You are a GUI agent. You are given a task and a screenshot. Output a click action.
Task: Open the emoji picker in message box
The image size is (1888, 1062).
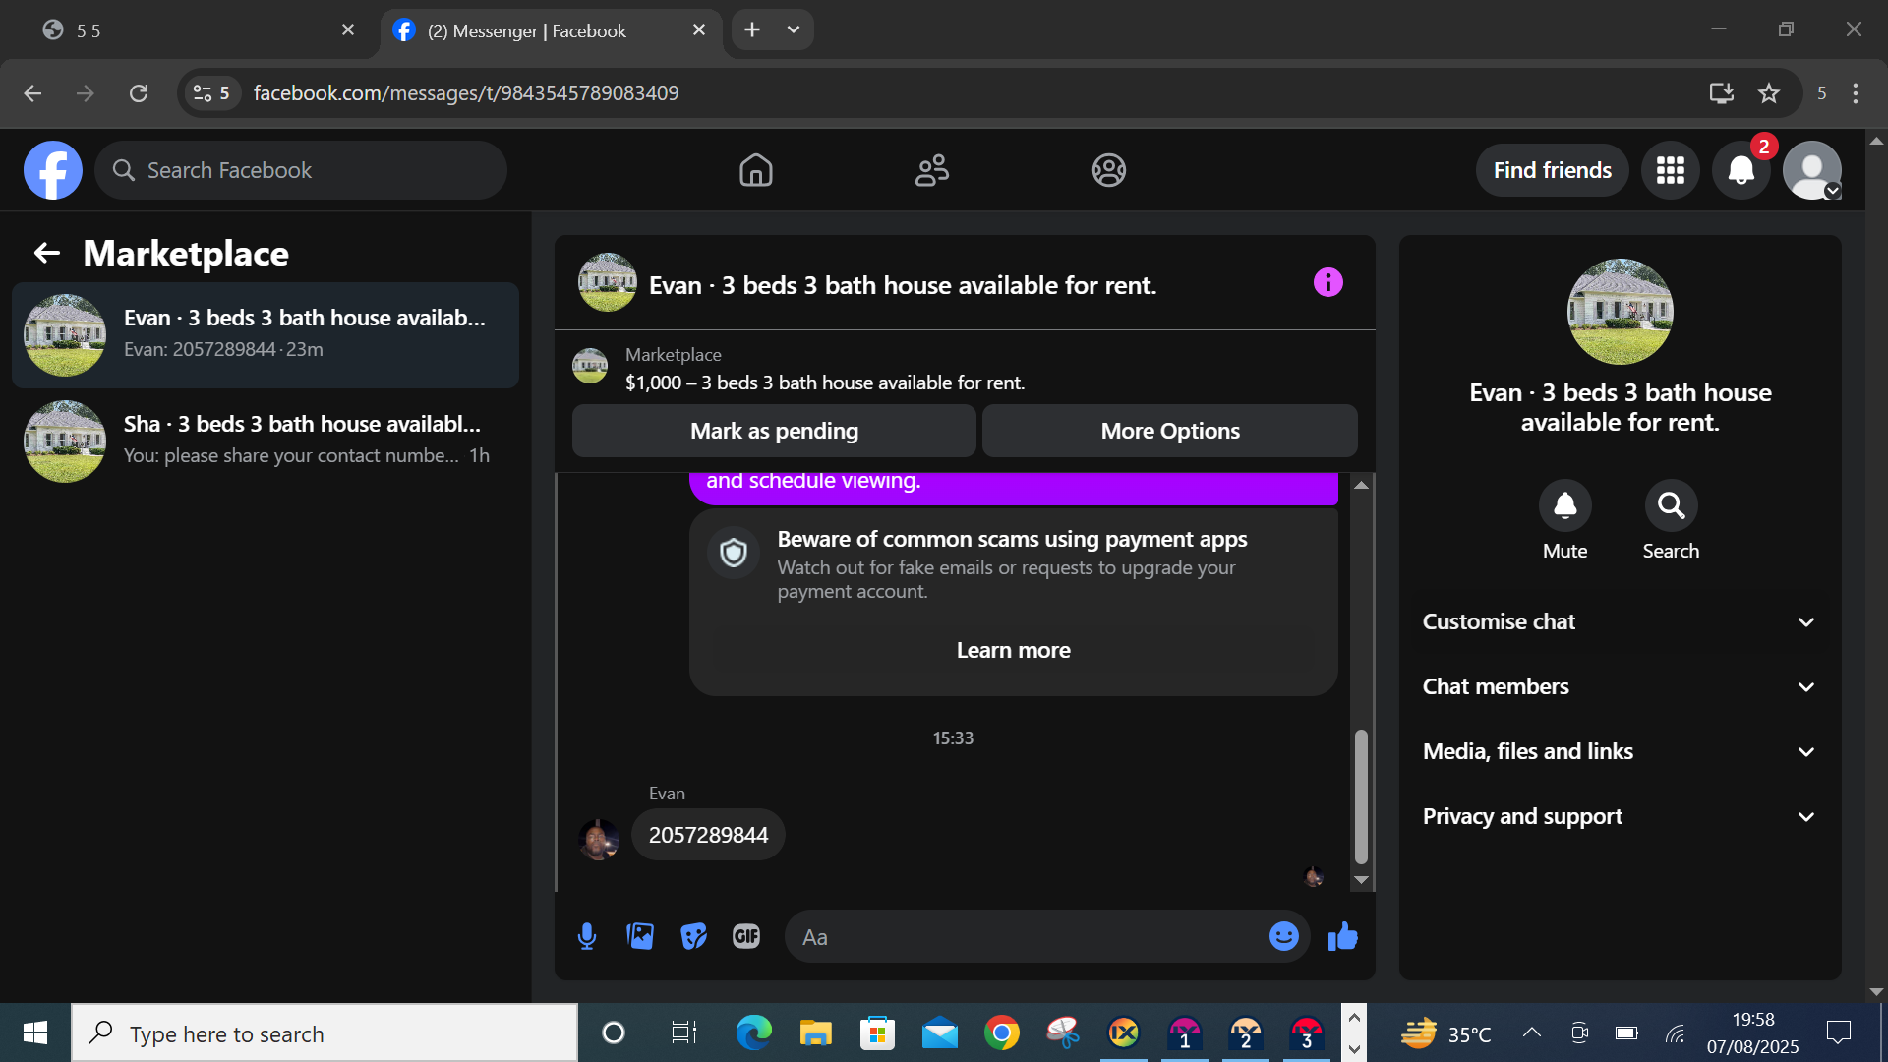click(x=1283, y=936)
